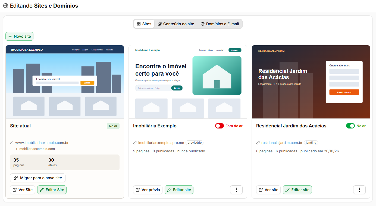Viewport: 376px width, 206px height.
Task: Click the 'provisório' badge
Action: 195,143
